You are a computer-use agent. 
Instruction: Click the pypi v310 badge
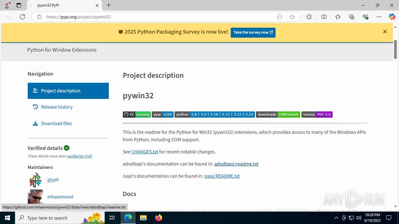click(x=163, y=114)
